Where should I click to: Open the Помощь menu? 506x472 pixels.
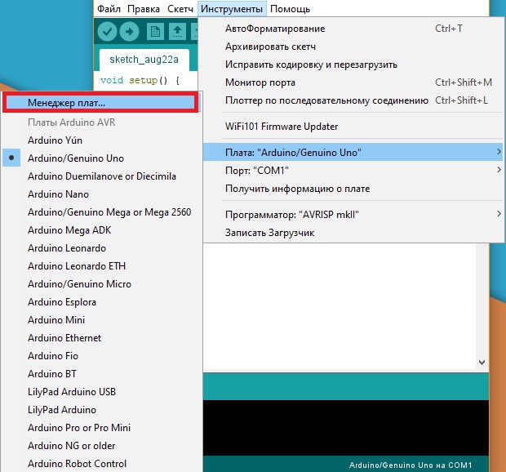click(x=290, y=9)
